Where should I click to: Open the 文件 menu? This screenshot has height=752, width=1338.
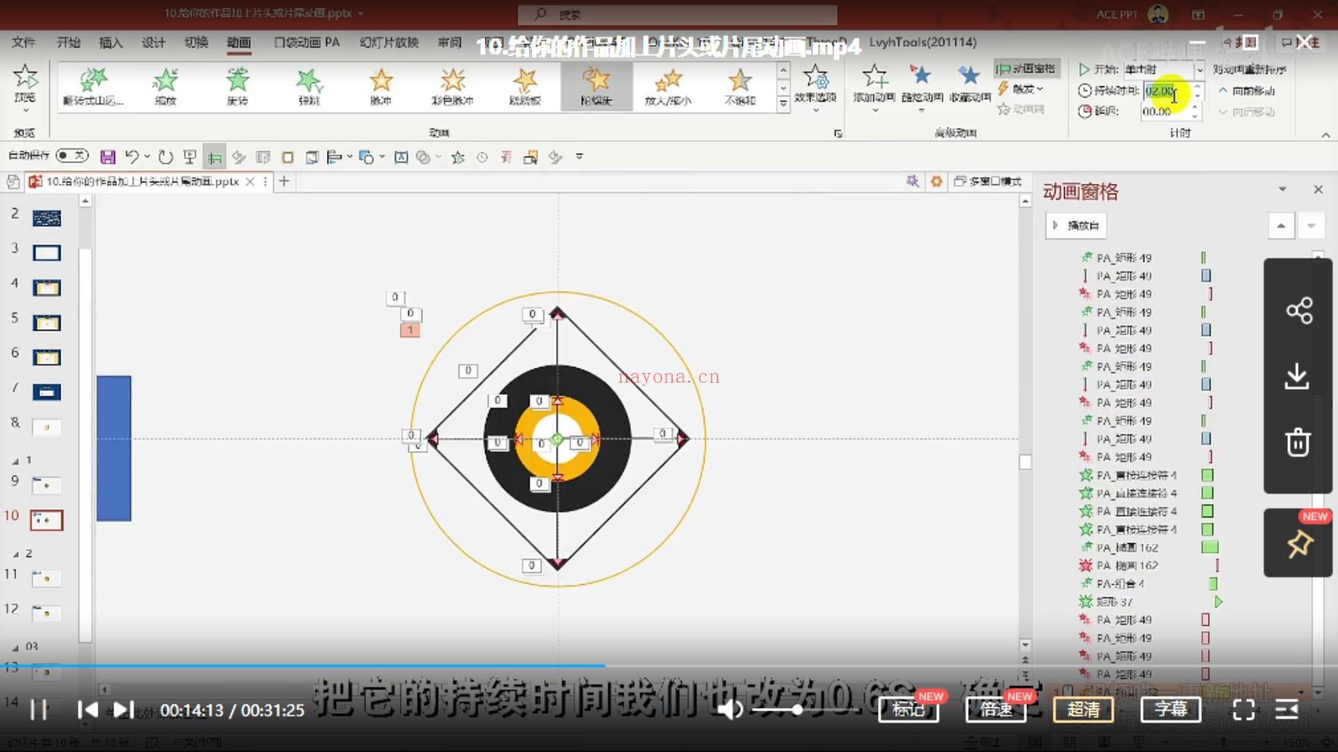[x=23, y=42]
